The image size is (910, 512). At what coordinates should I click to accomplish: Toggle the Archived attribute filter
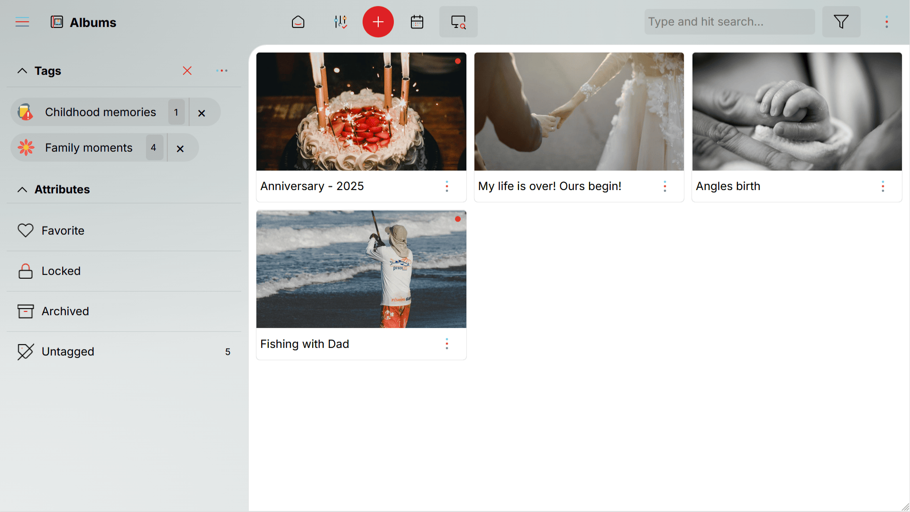(25, 311)
